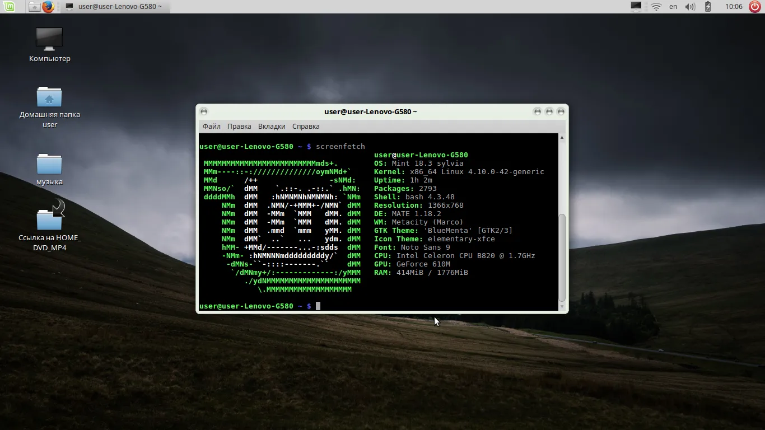Viewport: 765px width, 430px height.
Task: Click the bottom terminal prompt cursor
Action: 318,306
